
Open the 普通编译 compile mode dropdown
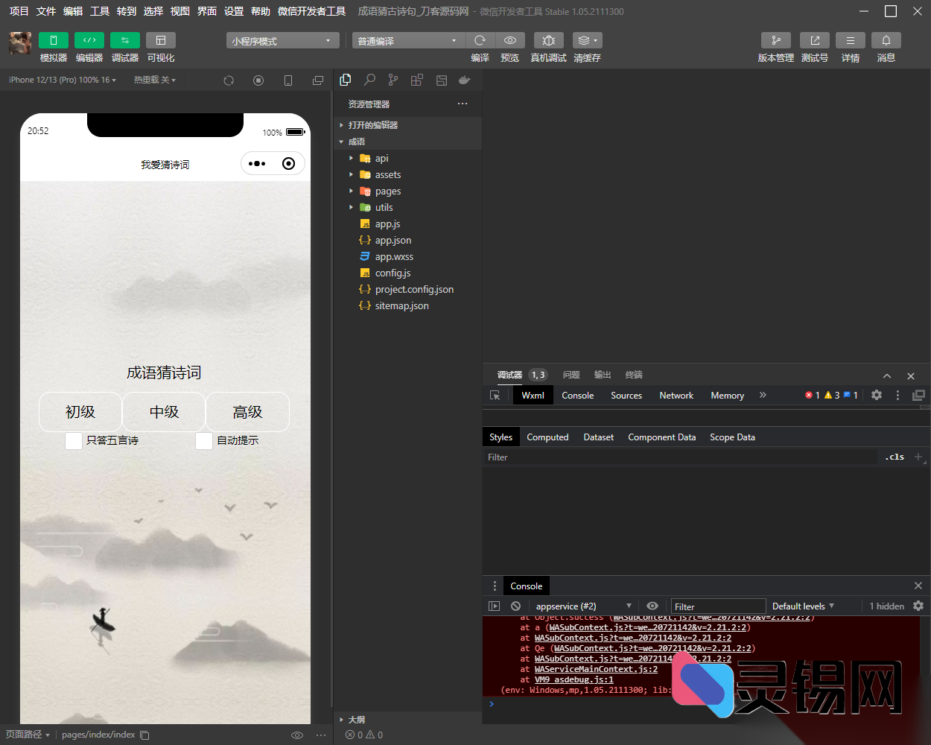(407, 40)
